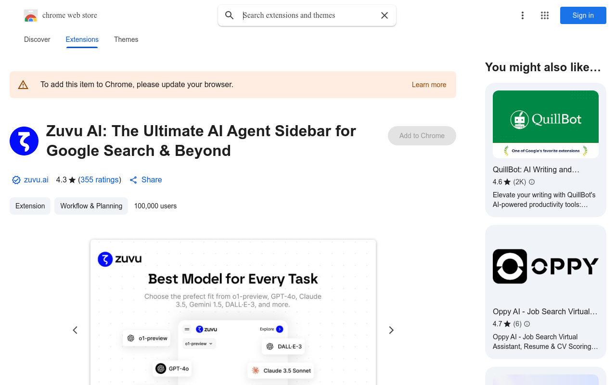
Task: Click the rating star beside 4.3
Action: coord(72,180)
